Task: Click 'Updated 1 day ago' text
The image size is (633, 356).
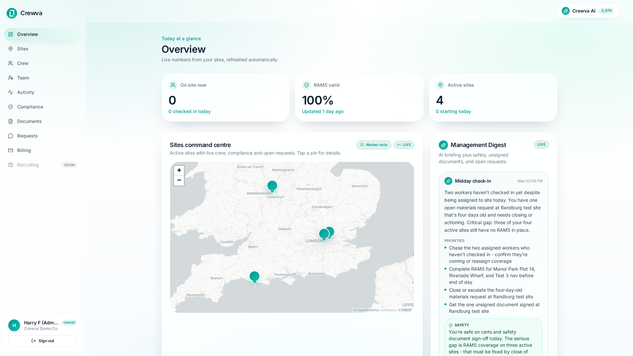Action: coord(323,111)
